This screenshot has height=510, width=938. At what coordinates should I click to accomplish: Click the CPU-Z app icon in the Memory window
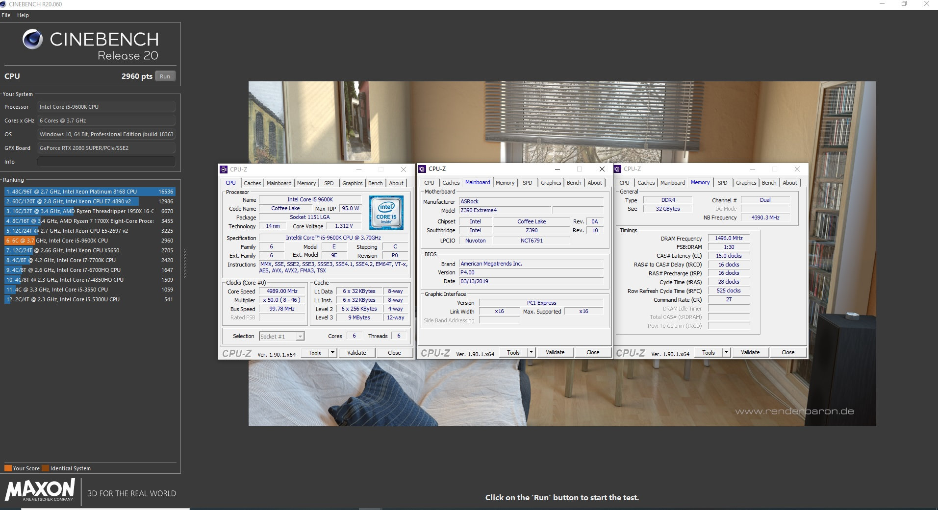(x=617, y=169)
